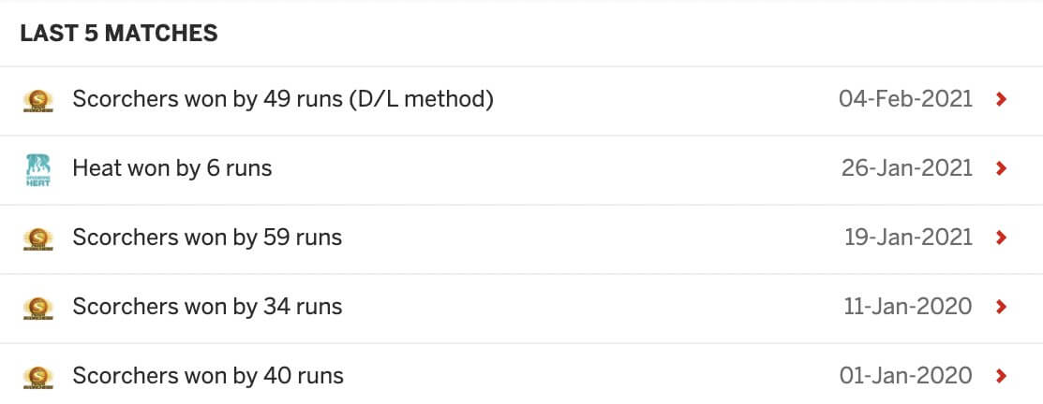This screenshot has width=1043, height=404.
Task: Open 'Scorchers won by 34 runs' result
Action: pyautogui.click(x=207, y=307)
